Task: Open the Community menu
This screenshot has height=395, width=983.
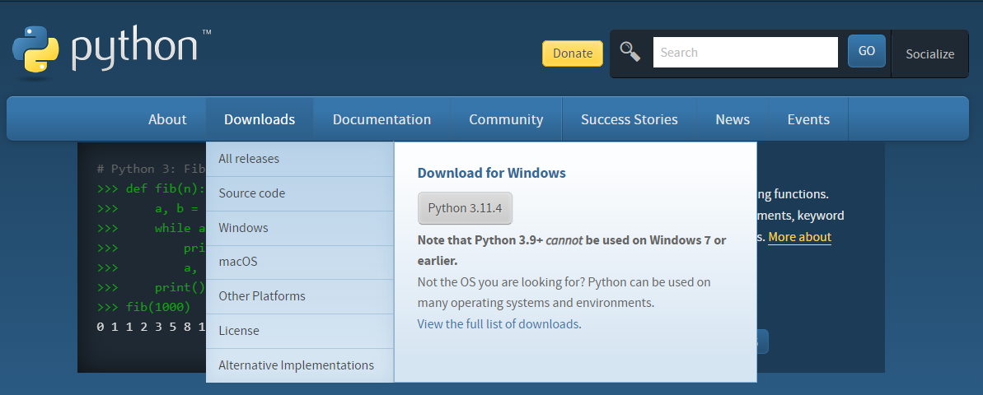Action: 506,119
